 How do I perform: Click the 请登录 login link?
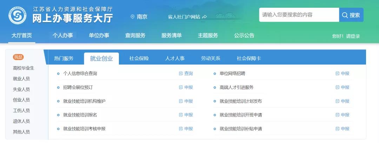point(353,36)
